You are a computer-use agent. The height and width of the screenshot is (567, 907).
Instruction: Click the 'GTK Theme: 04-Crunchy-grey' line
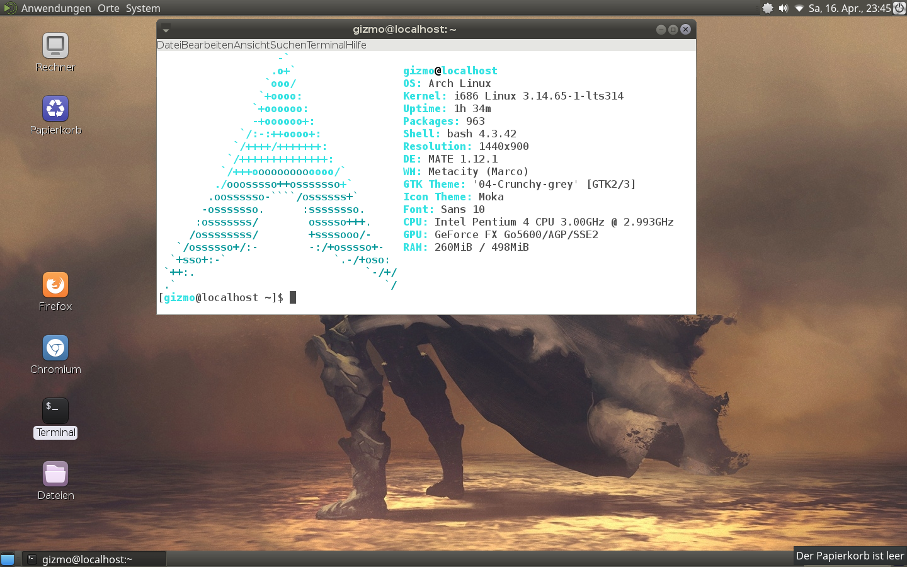pyautogui.click(x=520, y=184)
